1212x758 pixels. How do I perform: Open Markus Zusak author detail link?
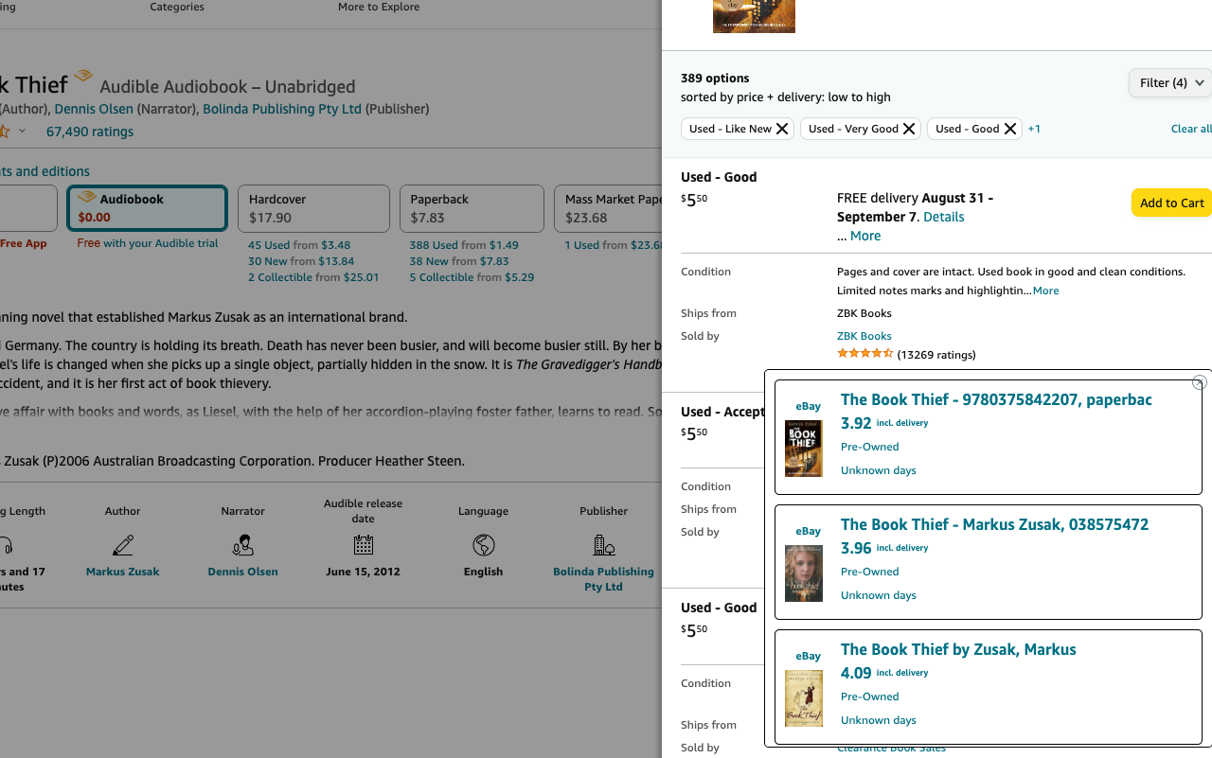click(x=122, y=572)
